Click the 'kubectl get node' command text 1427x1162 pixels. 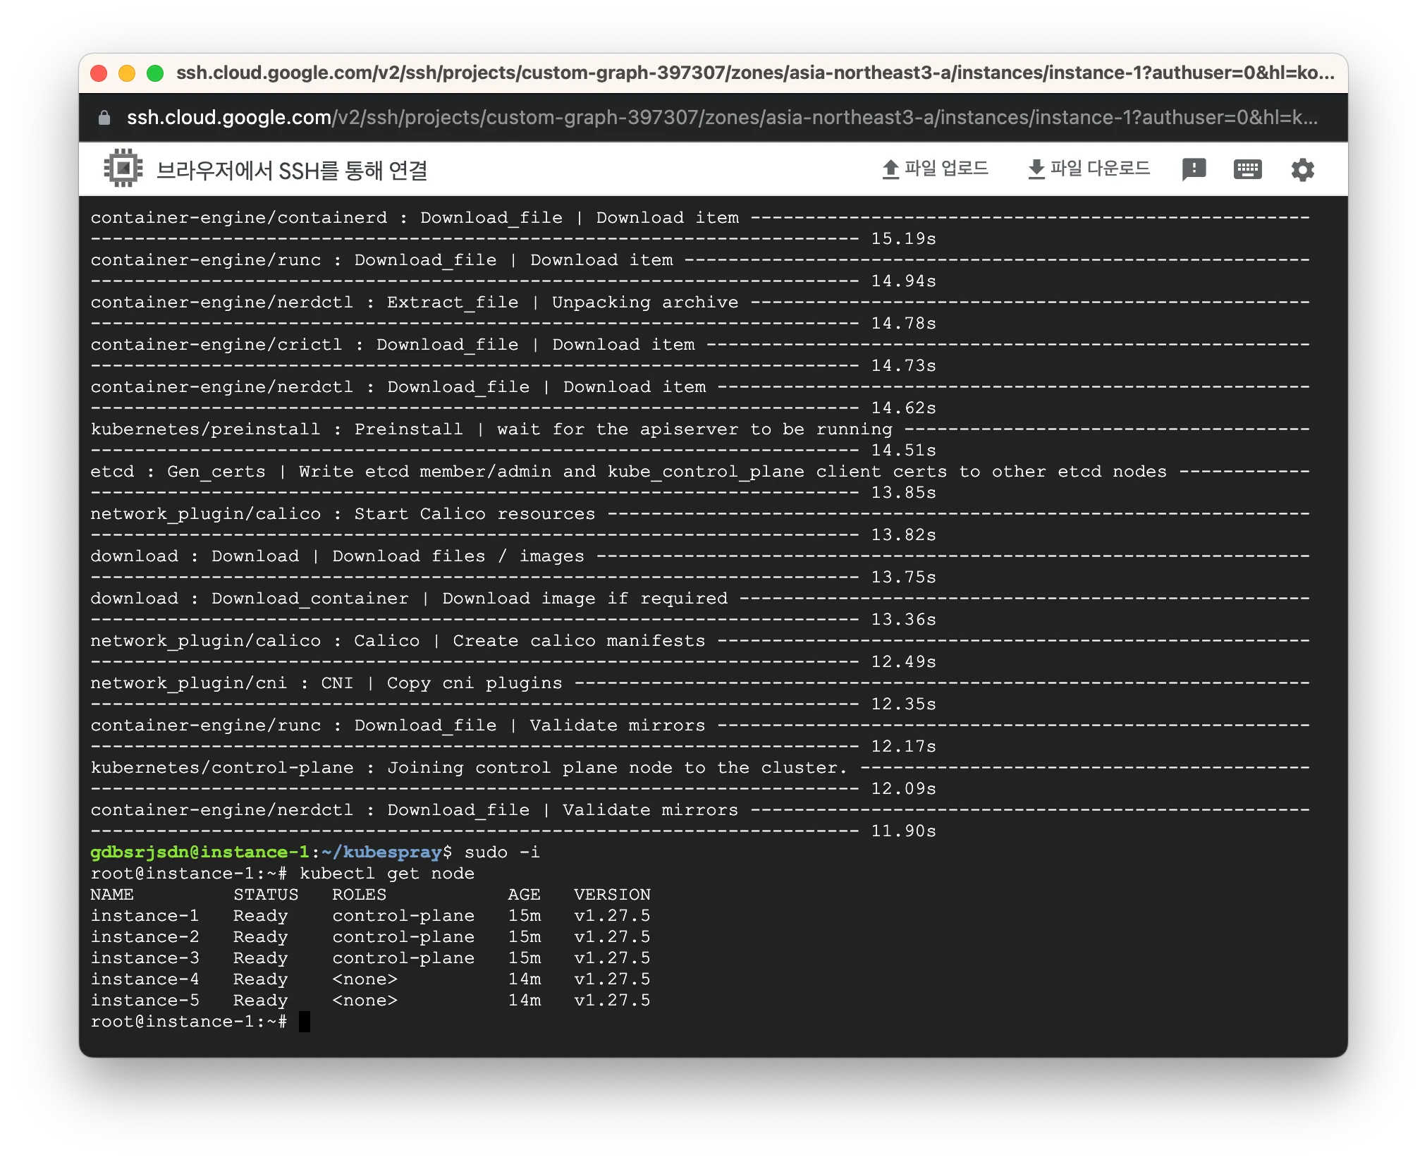386,874
